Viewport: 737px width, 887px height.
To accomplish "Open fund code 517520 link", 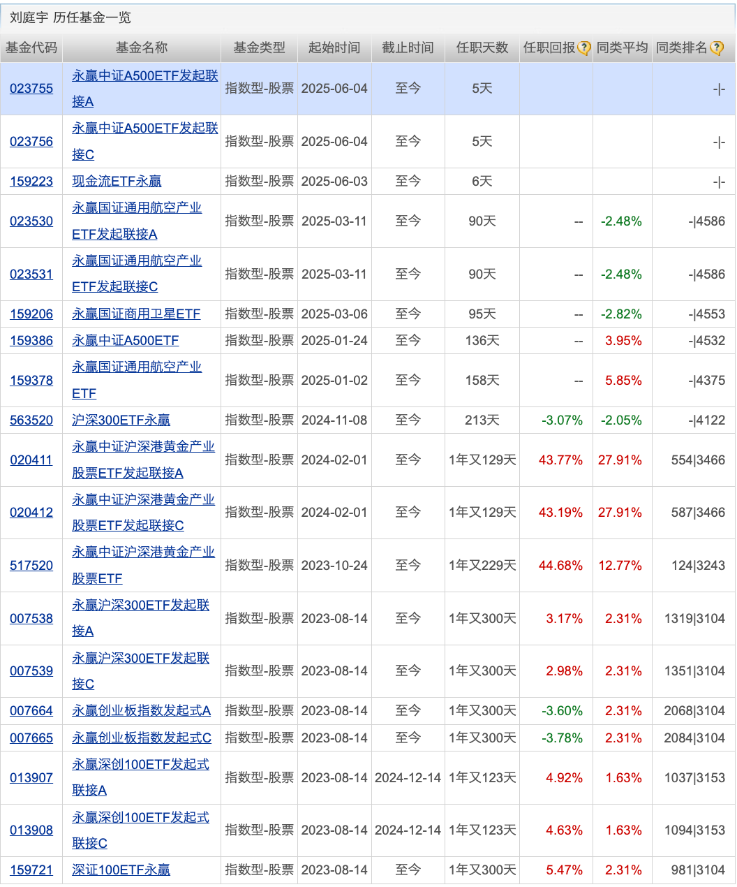I will pos(31,566).
